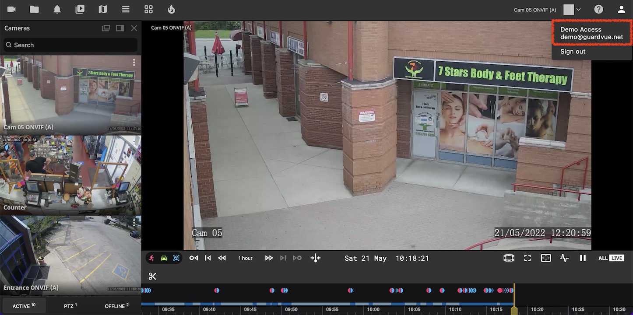Open the grid layout icon
Image resolution: width=633 pixels, height=315 pixels.
(148, 9)
